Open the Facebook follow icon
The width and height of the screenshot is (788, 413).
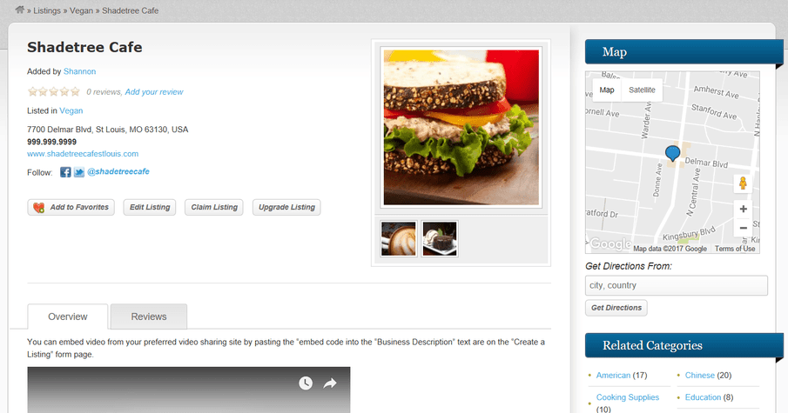coord(65,172)
